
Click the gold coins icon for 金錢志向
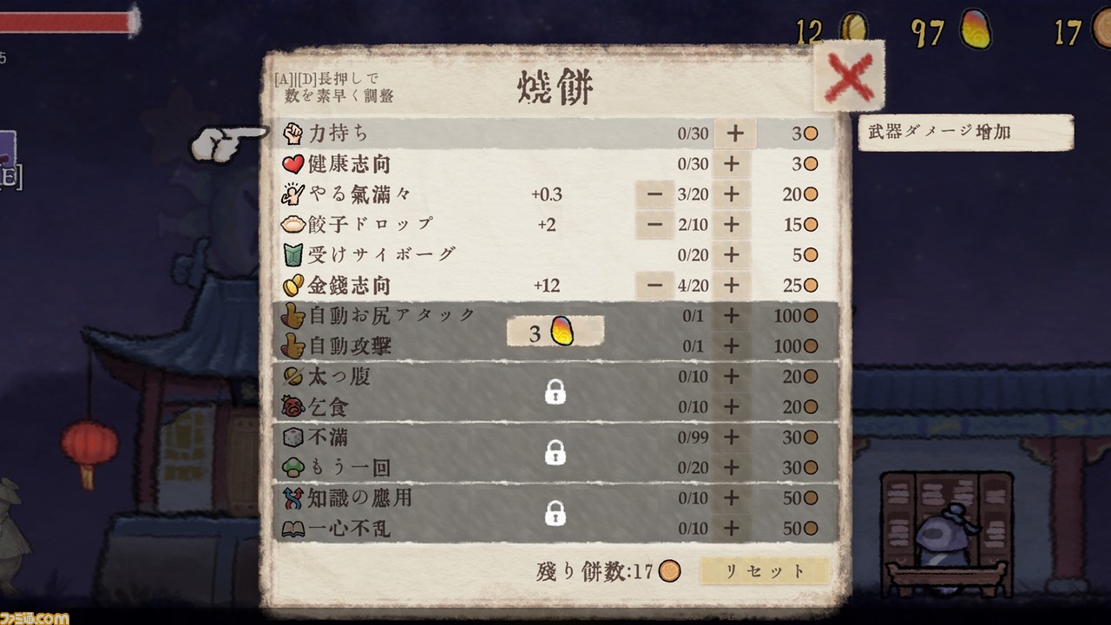[293, 285]
